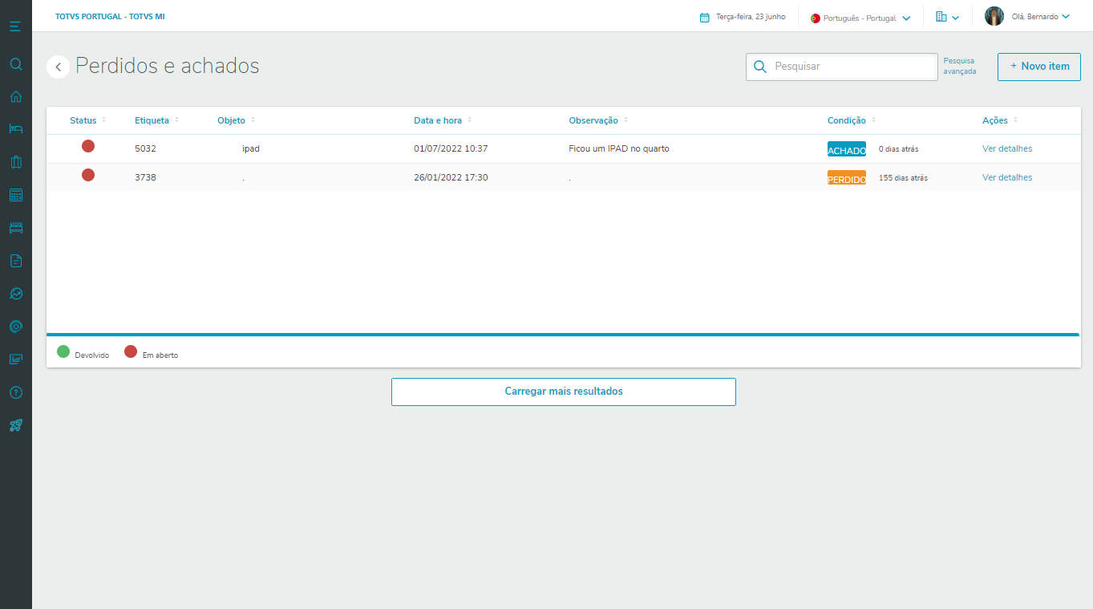Open Ver detalhes for the ipad row
Viewport: 1093px width, 609px height.
point(1006,148)
